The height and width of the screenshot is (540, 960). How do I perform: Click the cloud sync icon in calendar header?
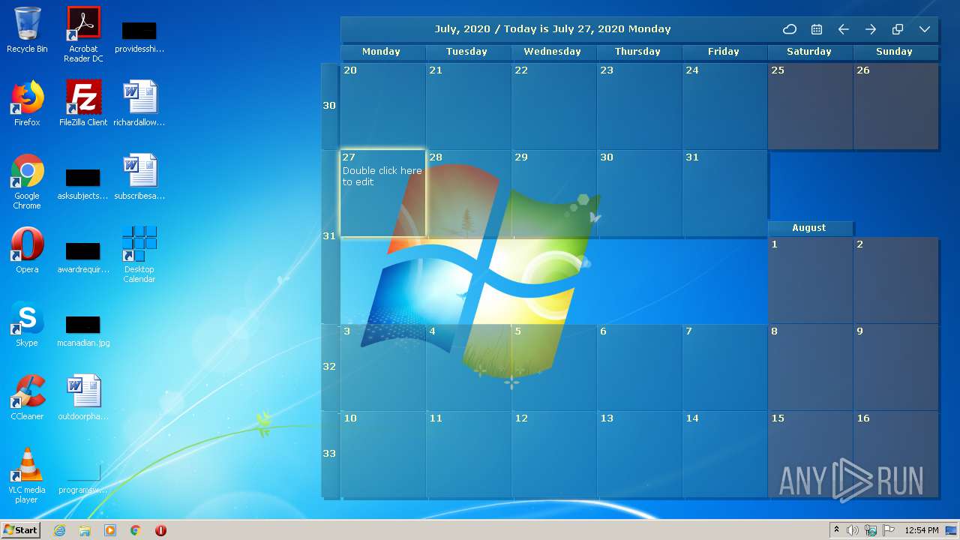pyautogui.click(x=790, y=29)
